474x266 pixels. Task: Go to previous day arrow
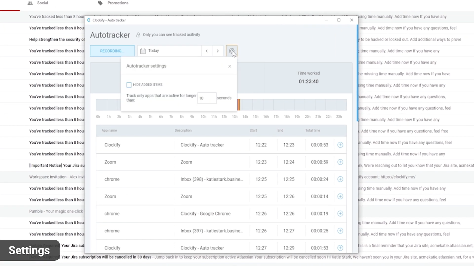point(207,51)
